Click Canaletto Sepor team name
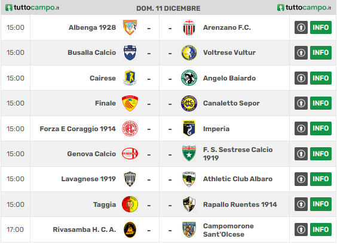 231,103
